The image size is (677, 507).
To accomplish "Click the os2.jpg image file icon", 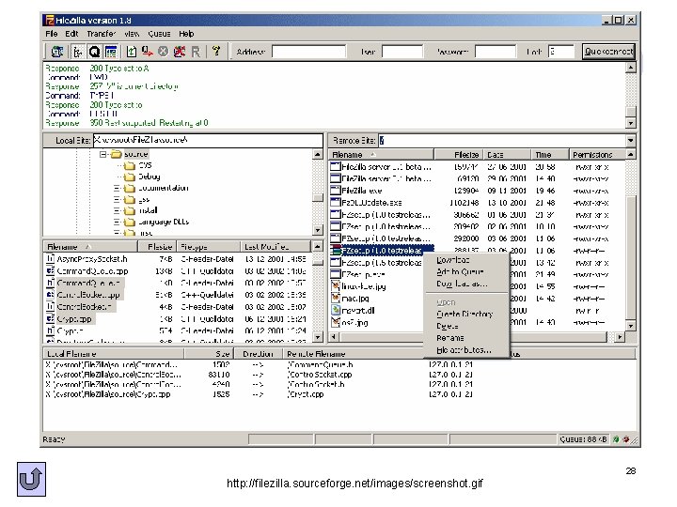I will [x=336, y=322].
